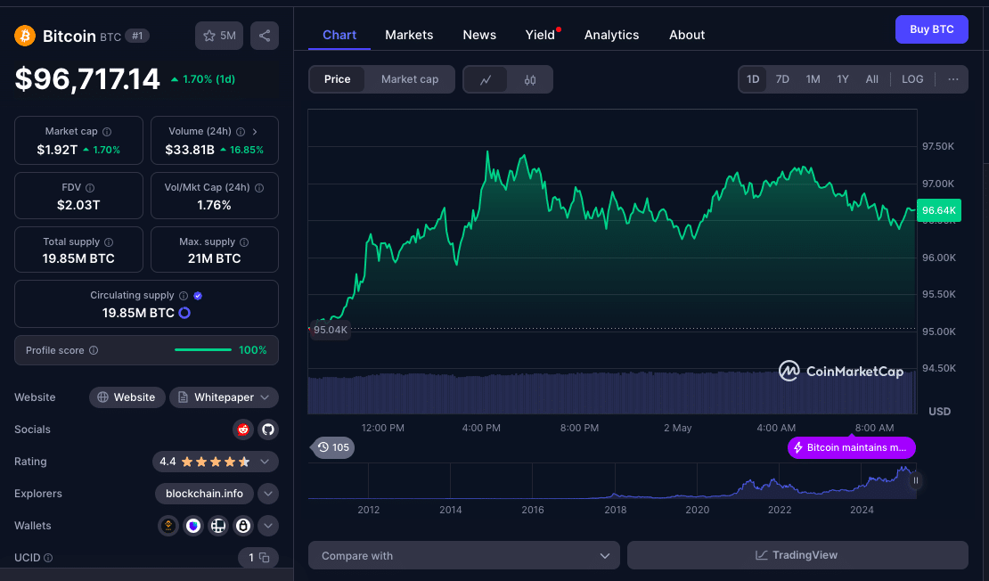The image size is (989, 581).
Task: Click the 1.70% (1d) change text
Action: coord(203,79)
